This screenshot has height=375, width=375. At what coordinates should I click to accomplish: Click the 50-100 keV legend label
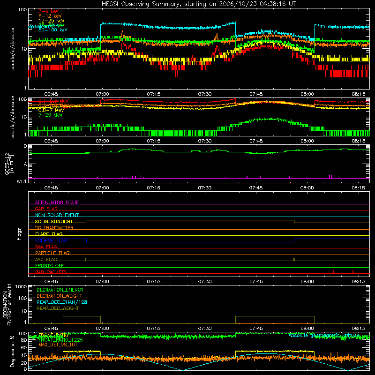(53, 30)
